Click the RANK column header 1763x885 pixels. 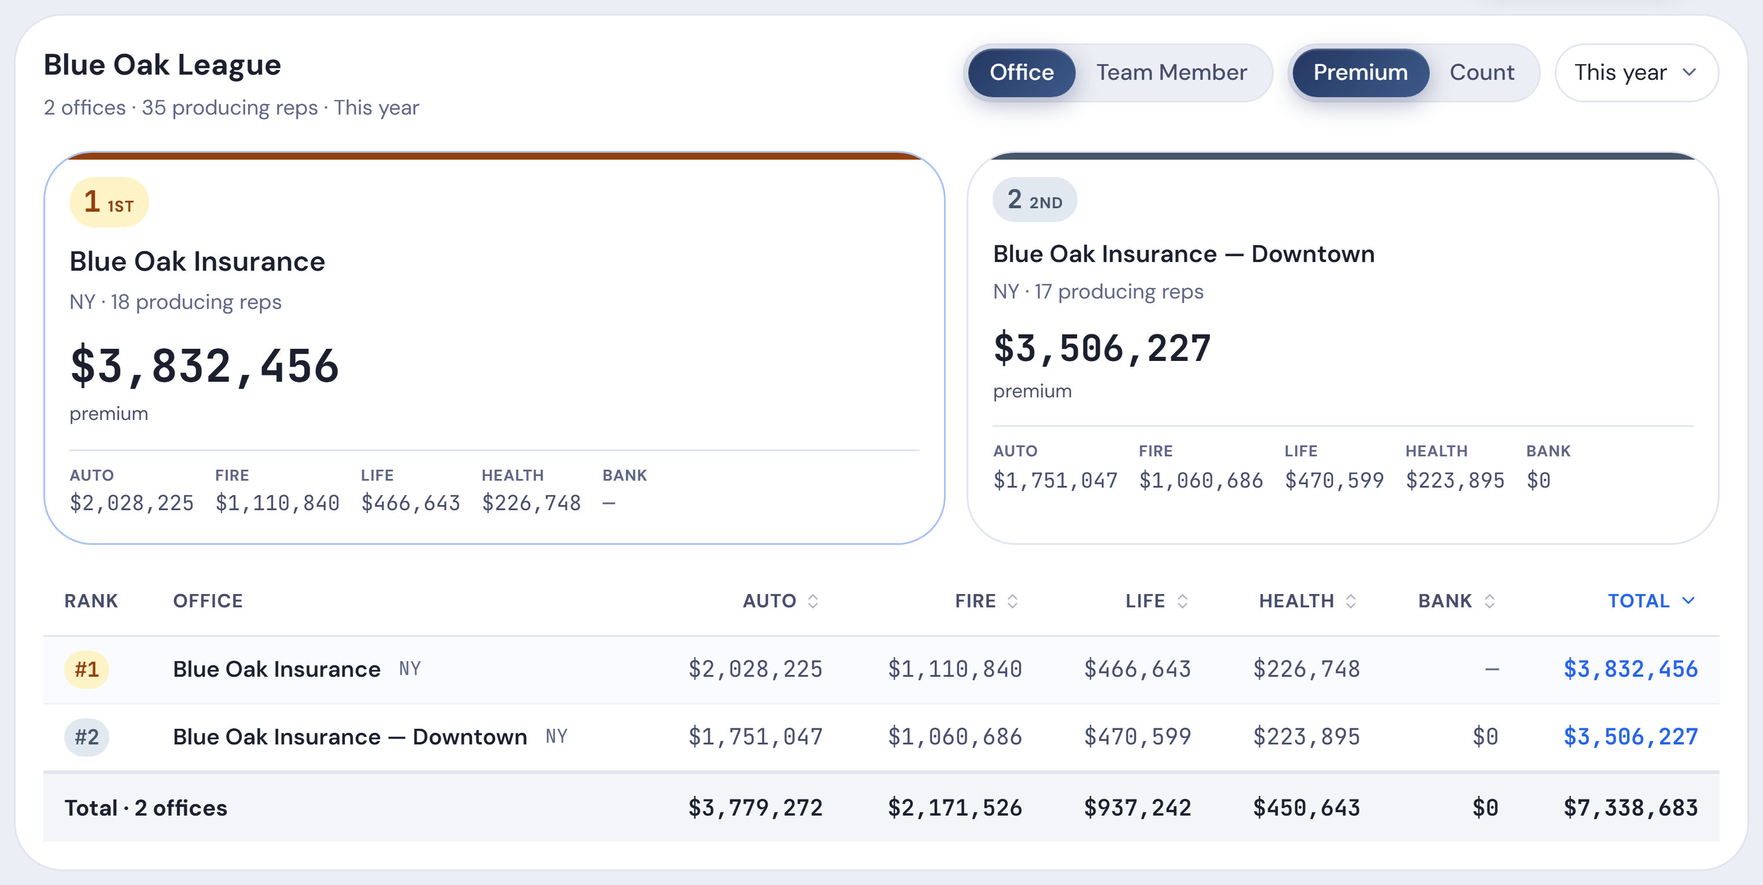point(91,601)
